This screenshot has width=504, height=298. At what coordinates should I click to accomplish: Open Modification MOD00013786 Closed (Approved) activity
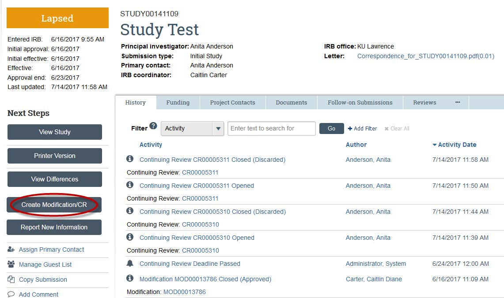(x=205, y=279)
